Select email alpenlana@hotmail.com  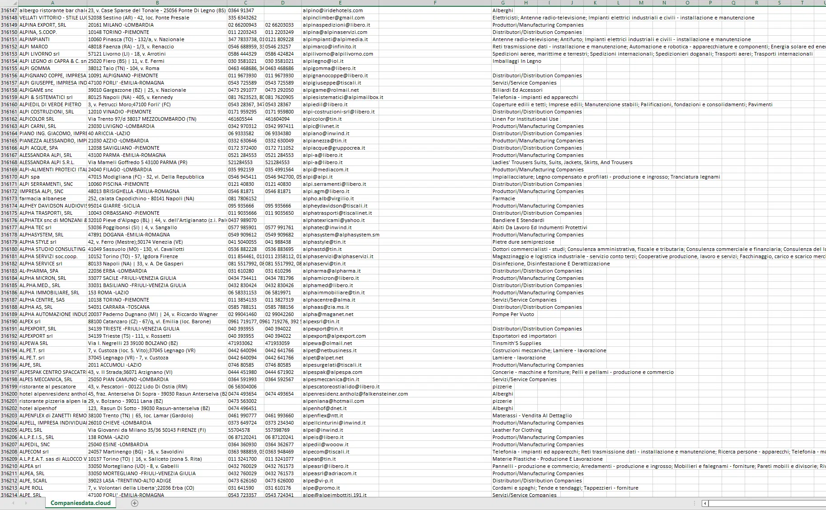340,401
